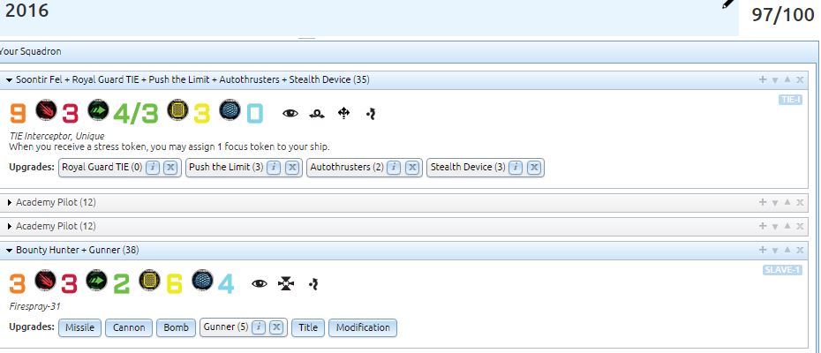Add a Modification to Firespray
Screen dimensions: 821x353
coord(363,327)
